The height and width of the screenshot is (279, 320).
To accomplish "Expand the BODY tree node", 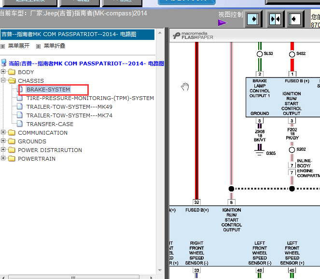I will point(3,71).
